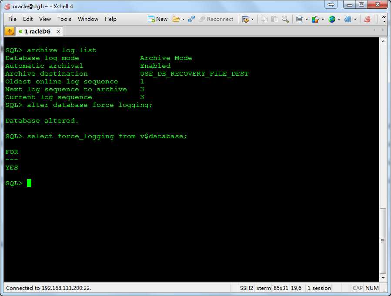This screenshot has width=391, height=296.
Task: Expand the Properties dropdown arrow
Action: tap(252, 19)
